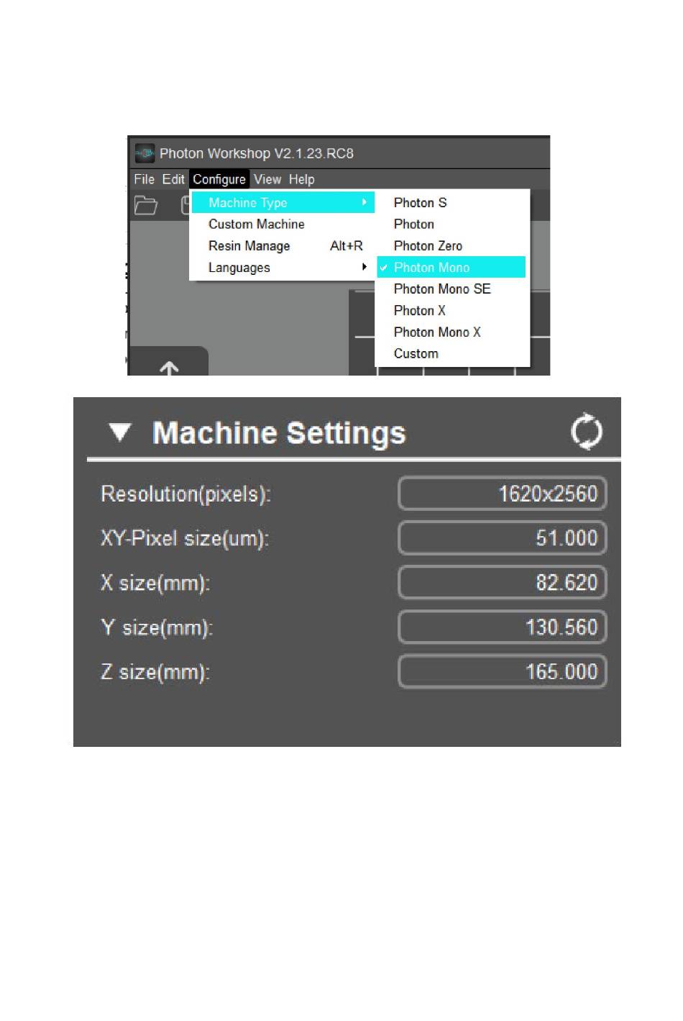Expand the Languages submenu
The image size is (683, 1021).
coord(283,268)
